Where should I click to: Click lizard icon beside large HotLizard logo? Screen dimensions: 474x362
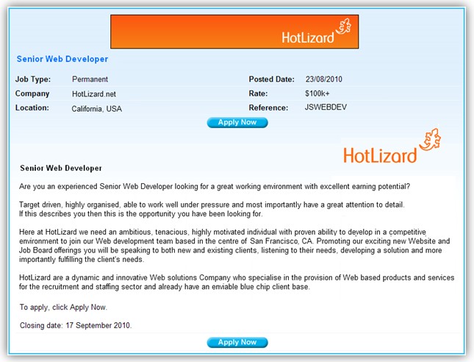(x=430, y=140)
